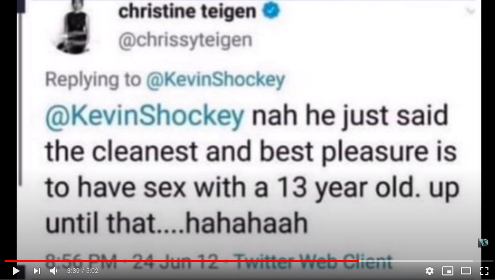Expand the tweet options chevron
This screenshot has width=495, height=280.
click(470, 12)
